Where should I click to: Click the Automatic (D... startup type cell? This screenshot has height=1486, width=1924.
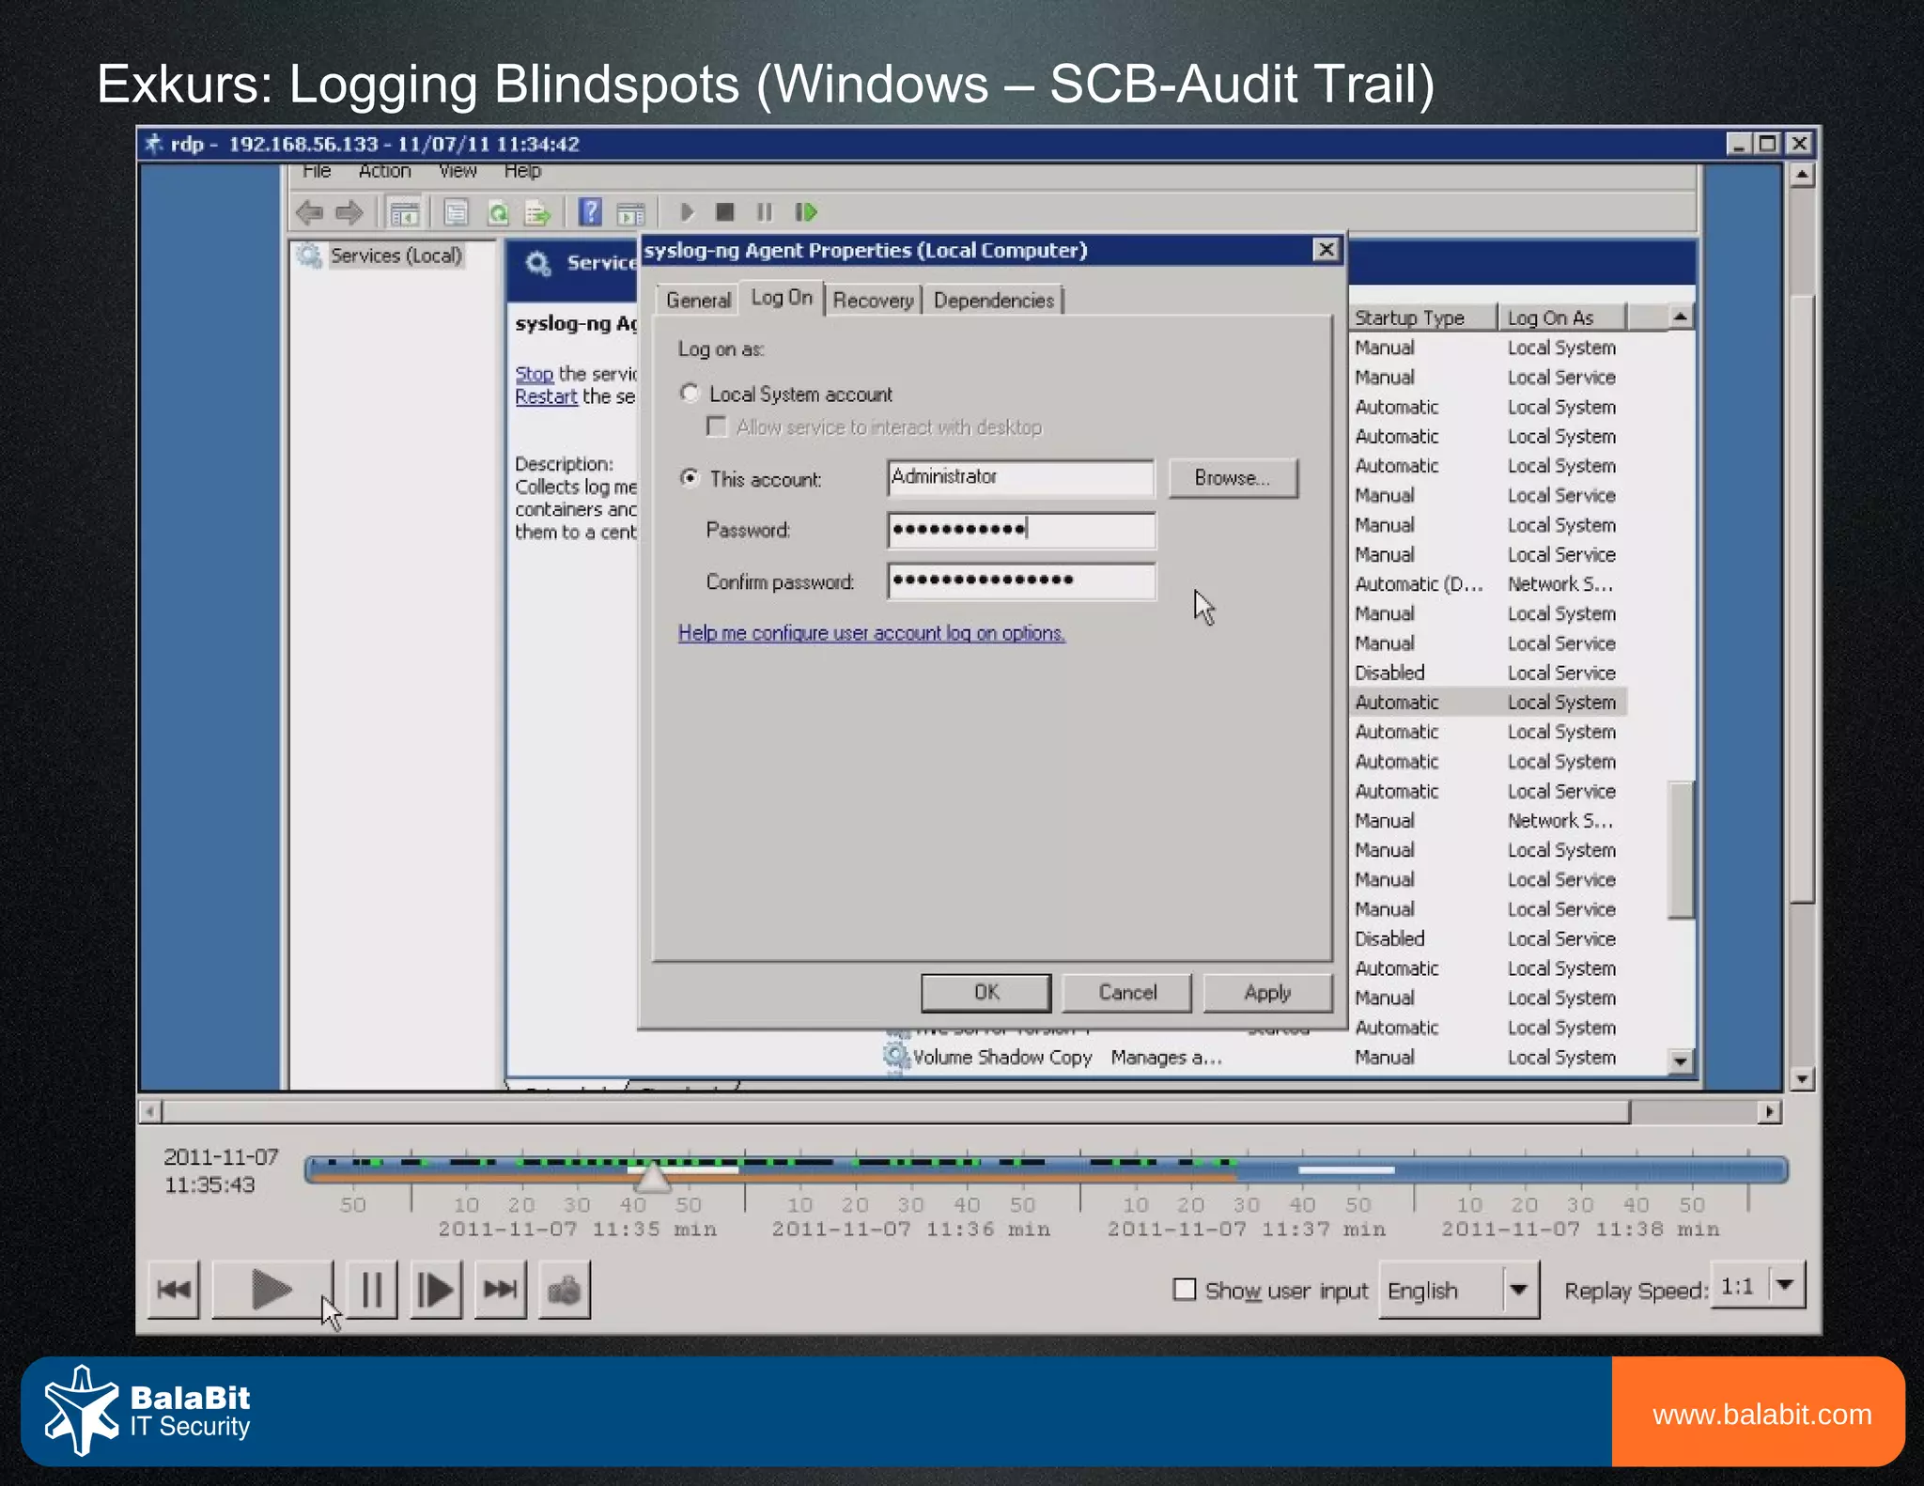(x=1419, y=584)
